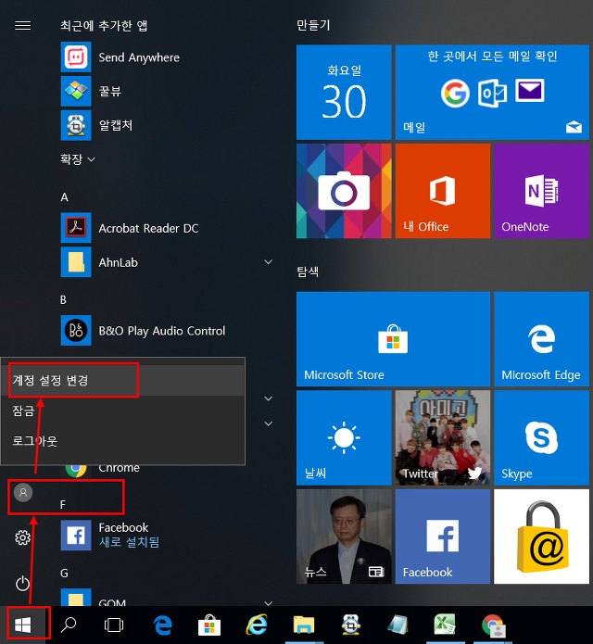This screenshot has height=644, width=593.
Task: Open the 뉴스 news tile
Action: click(344, 537)
